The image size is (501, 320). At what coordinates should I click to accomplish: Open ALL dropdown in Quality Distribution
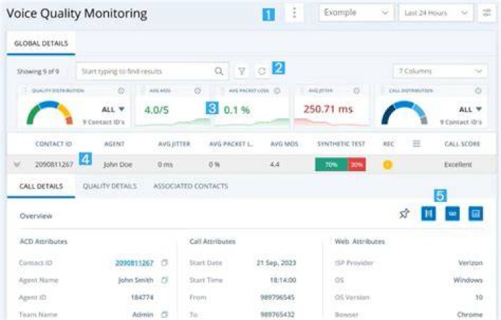(113, 109)
